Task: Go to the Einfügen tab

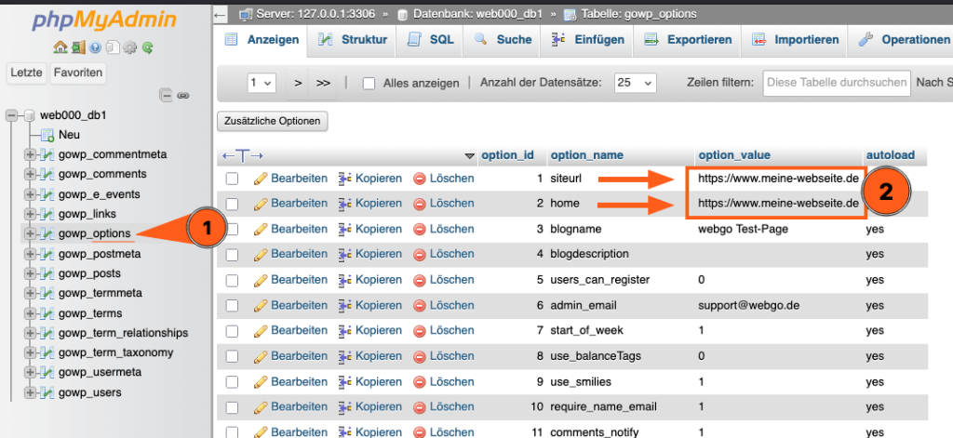Action: [x=587, y=39]
